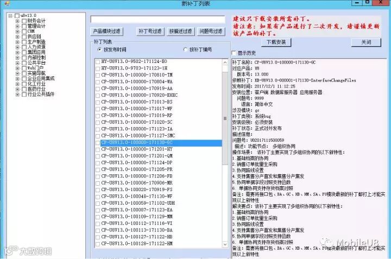391x259 pixels.
Task: Expand the 人力资源 tree node
Action: [x=17, y=47]
